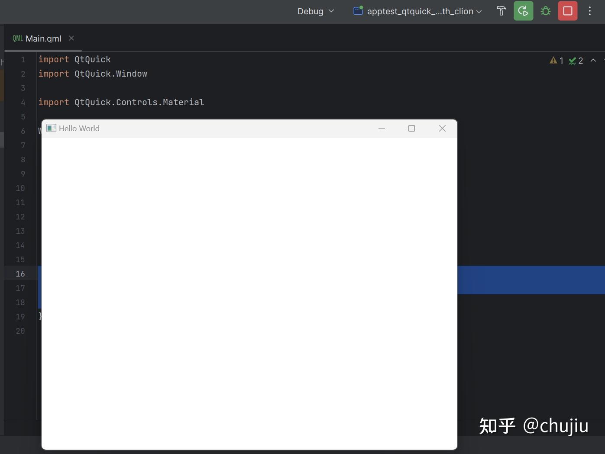Close the Main.qml tab
This screenshot has width=605, height=454.
pos(71,38)
